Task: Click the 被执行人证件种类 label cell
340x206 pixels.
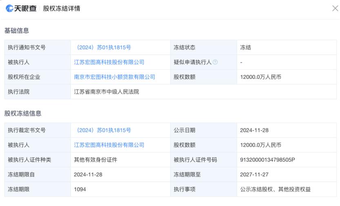Action: coord(38,160)
